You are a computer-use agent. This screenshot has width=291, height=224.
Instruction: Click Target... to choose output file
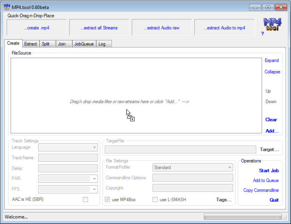tap(269, 149)
